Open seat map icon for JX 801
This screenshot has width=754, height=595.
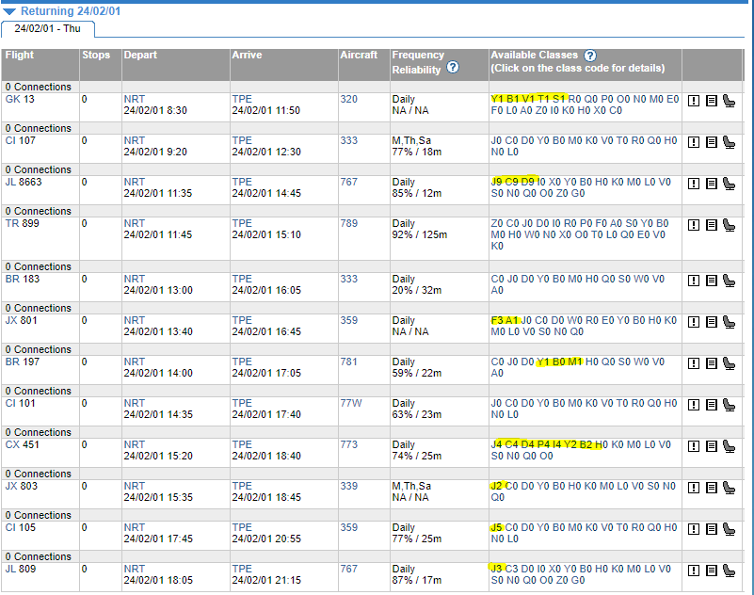click(730, 322)
